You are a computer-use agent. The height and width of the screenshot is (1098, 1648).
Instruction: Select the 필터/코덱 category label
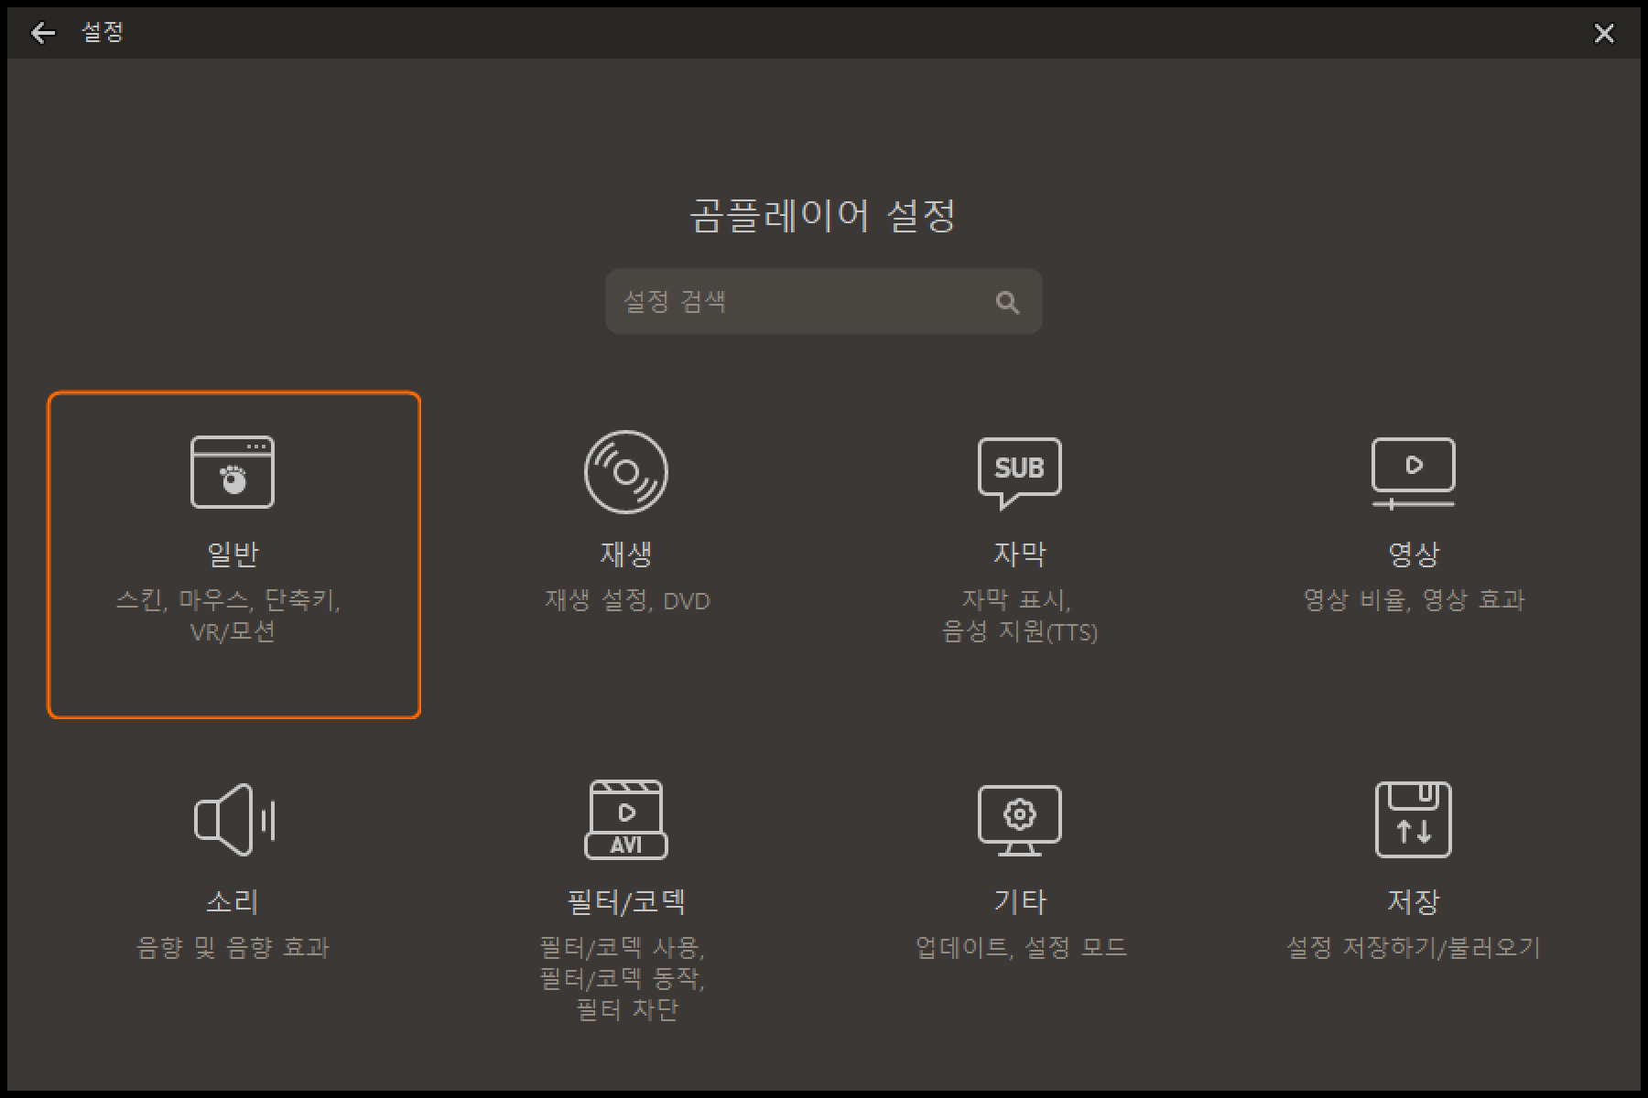tap(626, 901)
